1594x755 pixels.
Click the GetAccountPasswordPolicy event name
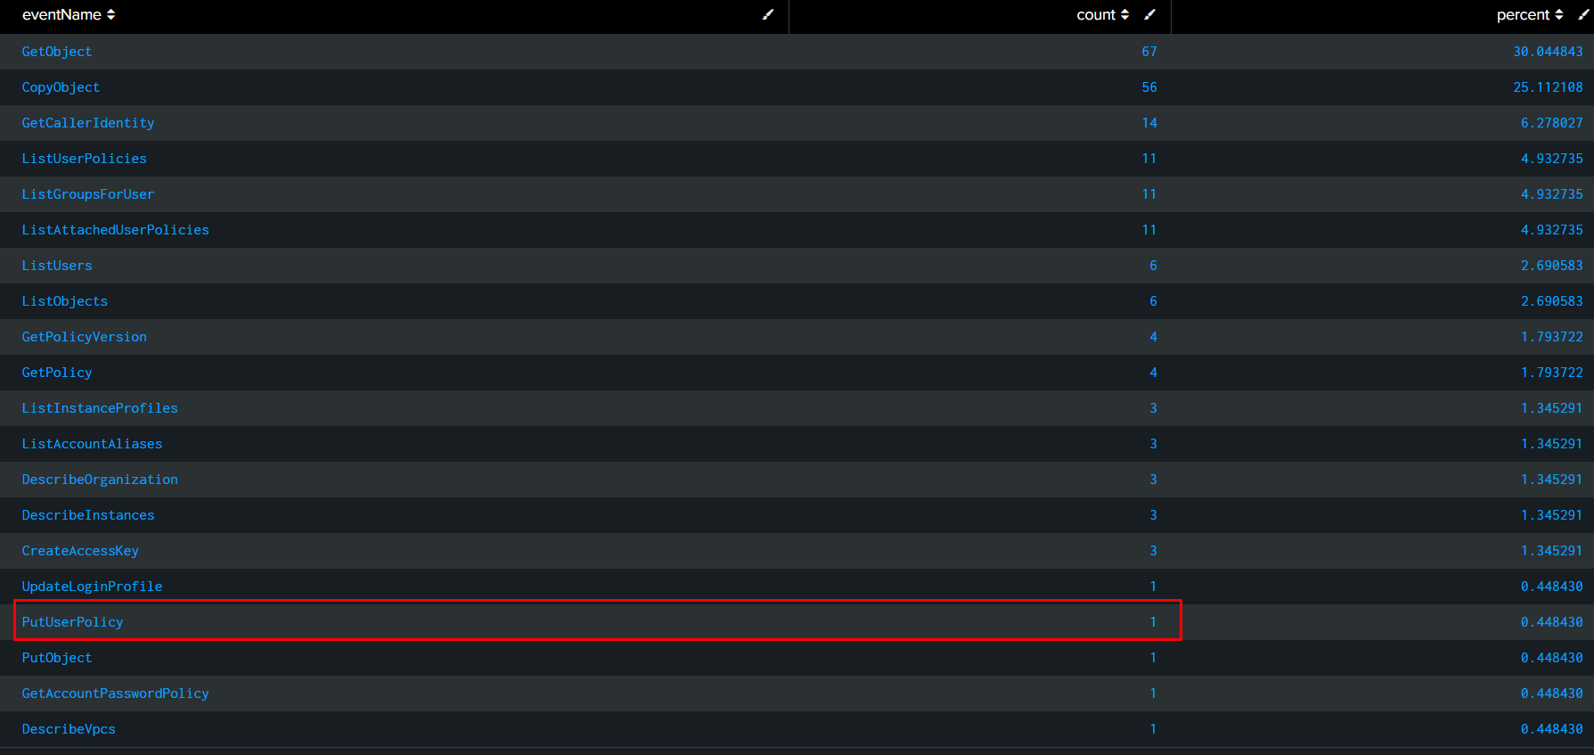[116, 693]
